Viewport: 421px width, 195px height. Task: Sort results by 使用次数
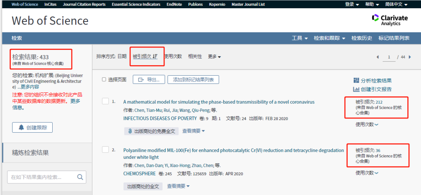tap(173, 57)
